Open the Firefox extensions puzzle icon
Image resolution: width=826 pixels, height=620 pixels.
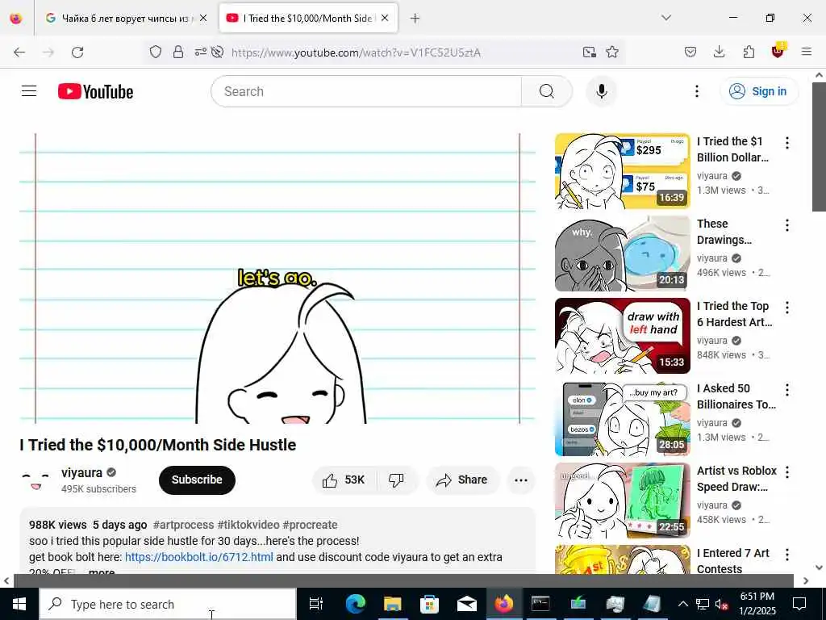[749, 52]
